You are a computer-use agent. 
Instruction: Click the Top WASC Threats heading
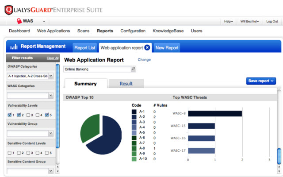click(190, 97)
